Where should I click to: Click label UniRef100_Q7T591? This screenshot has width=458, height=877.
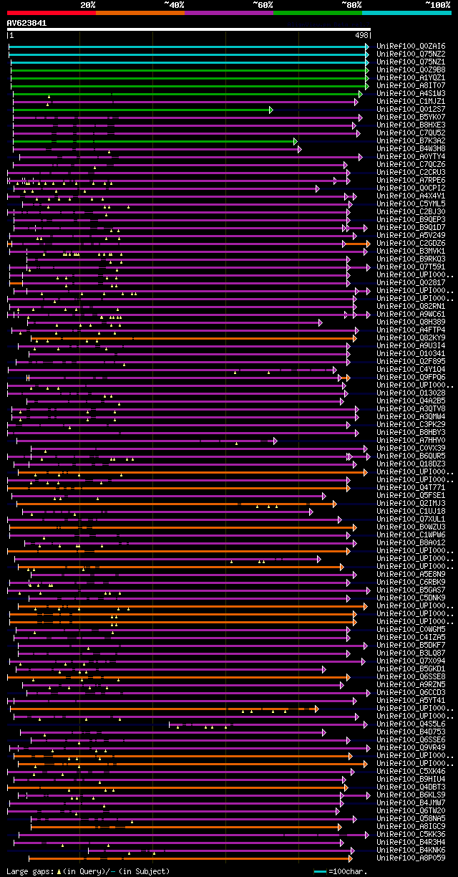point(411,267)
